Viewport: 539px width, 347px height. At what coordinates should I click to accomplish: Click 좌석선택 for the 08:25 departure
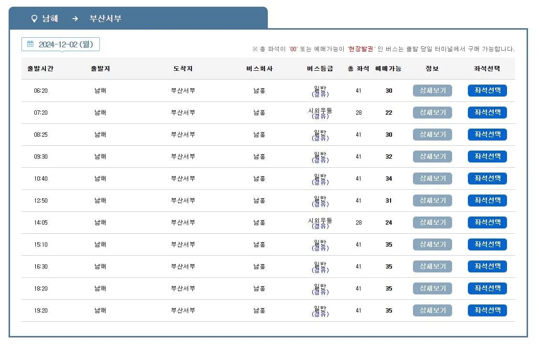[487, 134]
